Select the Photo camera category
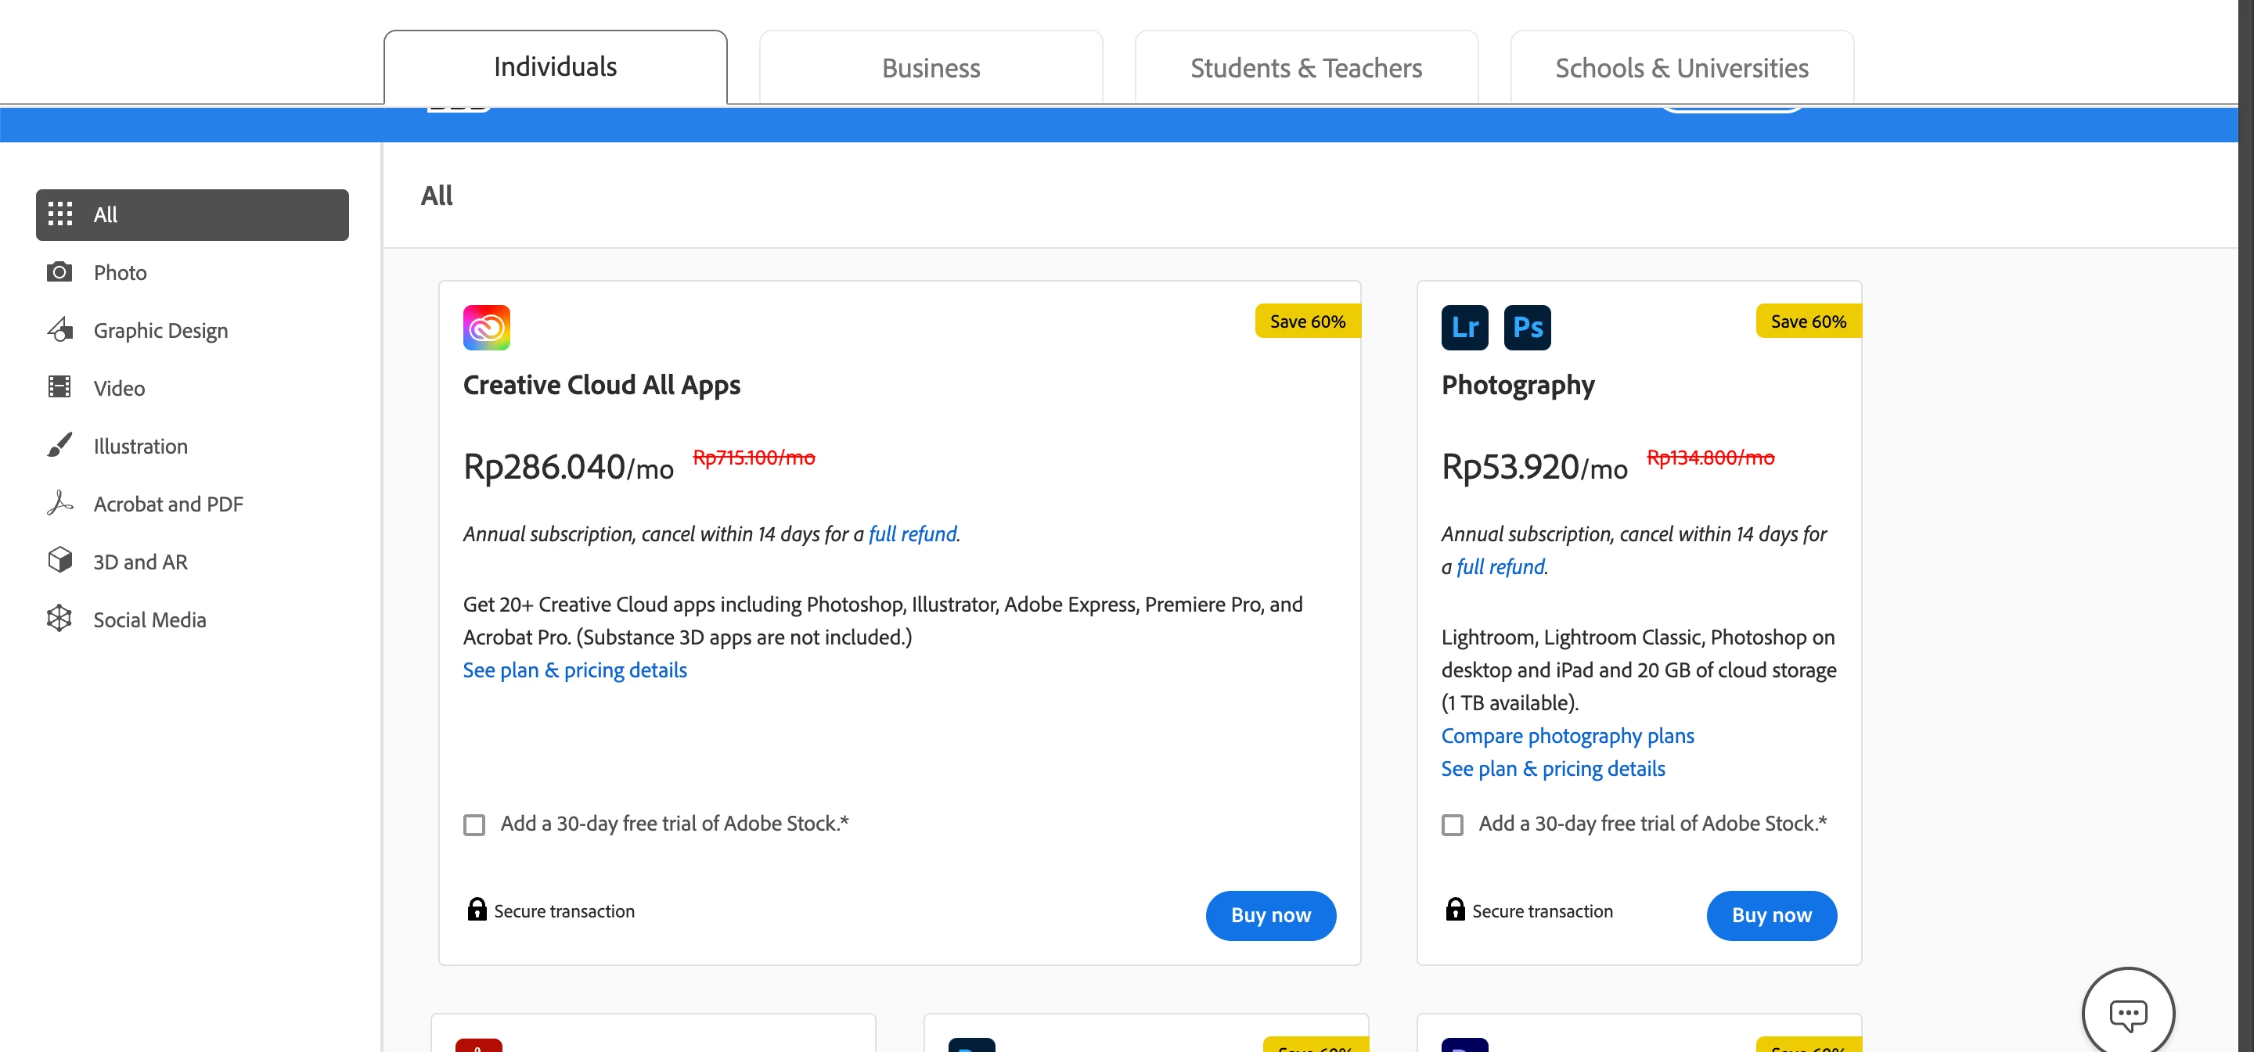Viewport: 2254px width, 1052px height. [x=119, y=273]
